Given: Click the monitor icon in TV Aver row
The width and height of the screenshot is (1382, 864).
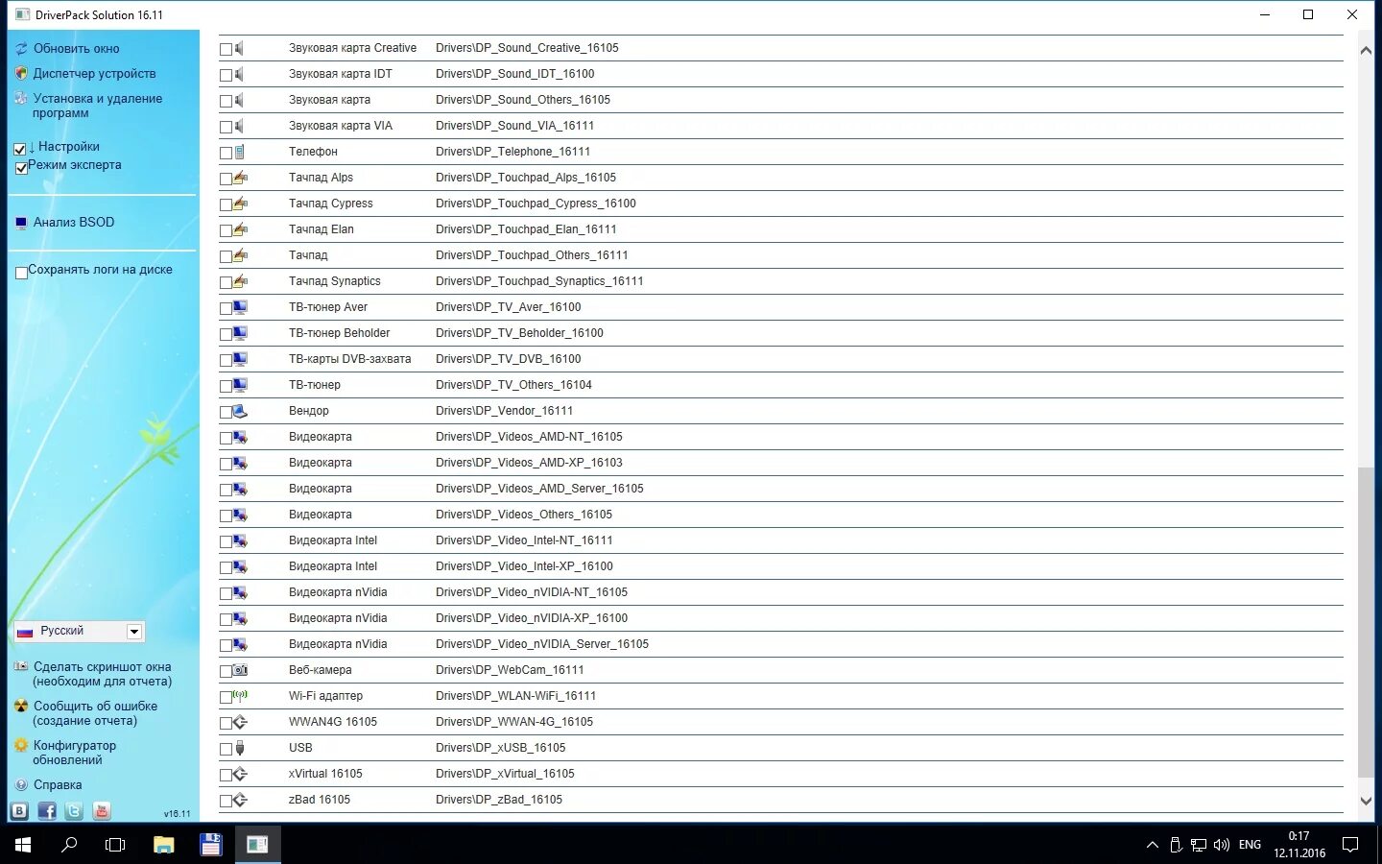Looking at the screenshot, I should [x=241, y=307].
